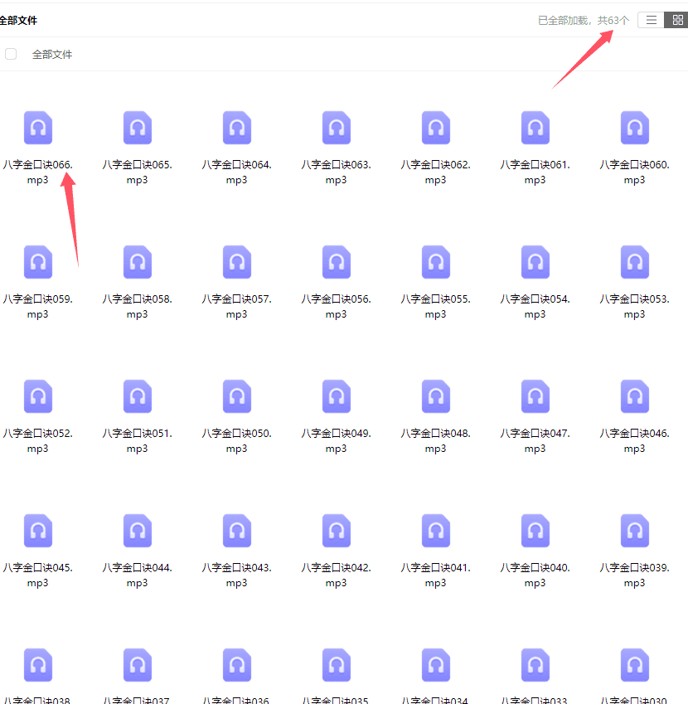This screenshot has width=688, height=704.
Task: Switch to list view mode
Action: click(652, 20)
